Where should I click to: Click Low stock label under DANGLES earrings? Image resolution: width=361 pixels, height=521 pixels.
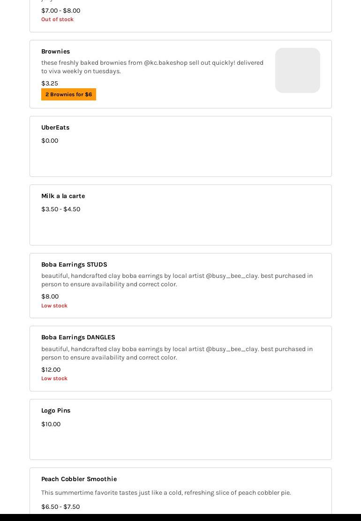pyautogui.click(x=54, y=378)
